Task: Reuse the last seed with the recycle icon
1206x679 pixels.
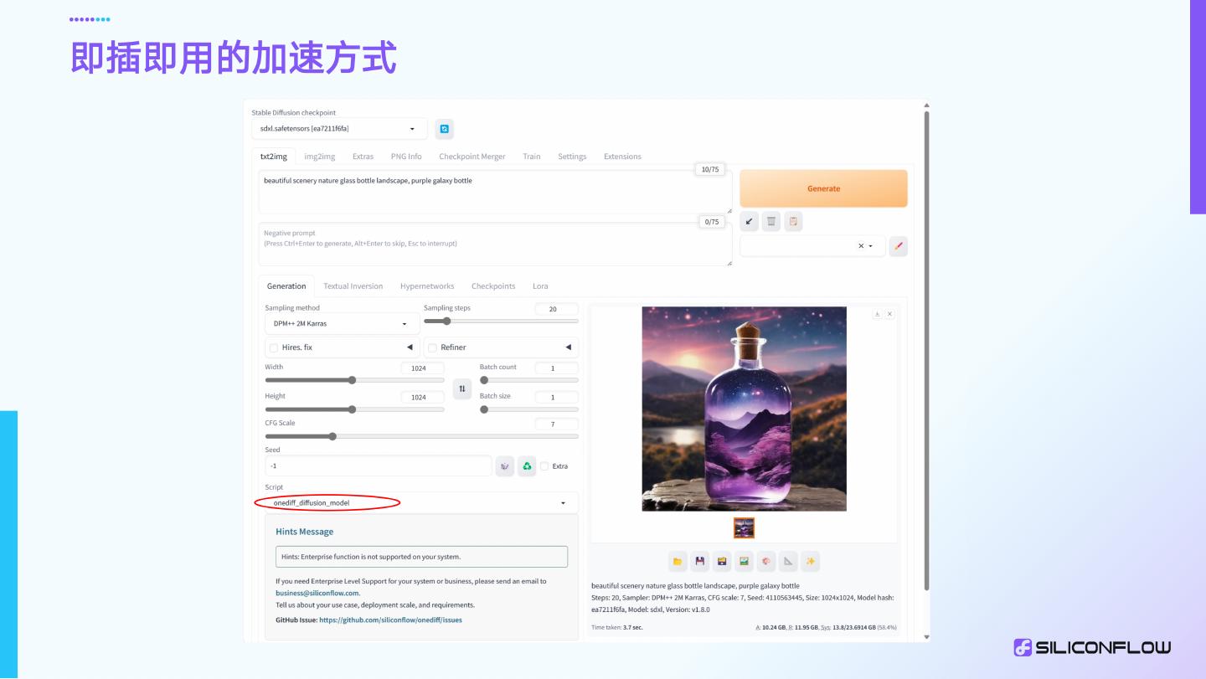Action: coord(527,466)
